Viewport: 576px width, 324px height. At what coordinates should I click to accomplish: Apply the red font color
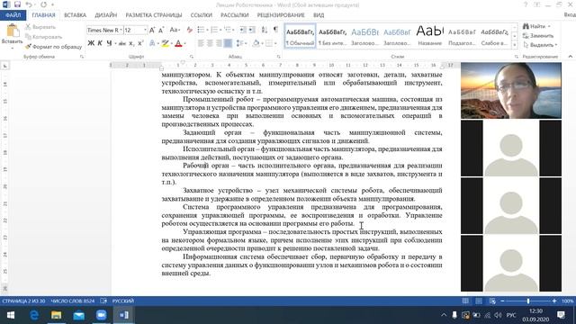point(178,43)
